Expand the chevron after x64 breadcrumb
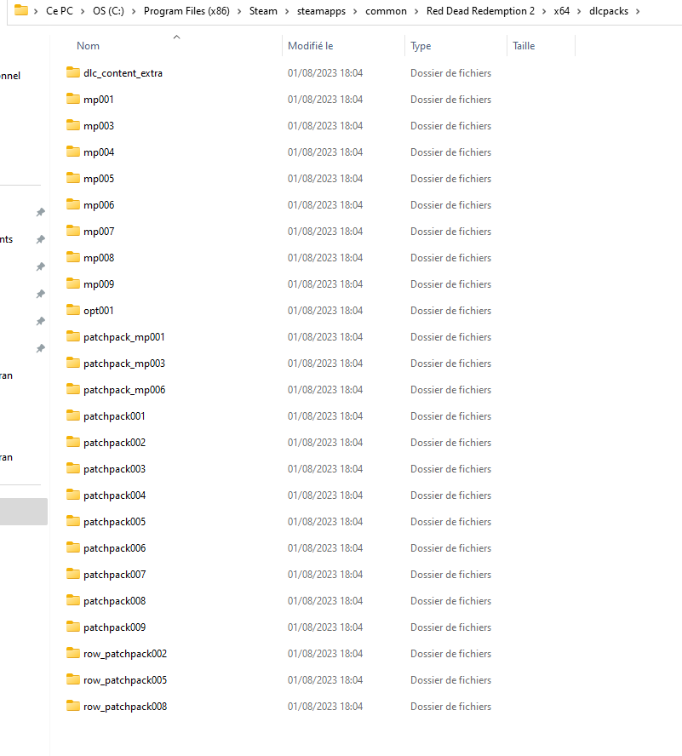The image size is (682, 756). pos(579,11)
